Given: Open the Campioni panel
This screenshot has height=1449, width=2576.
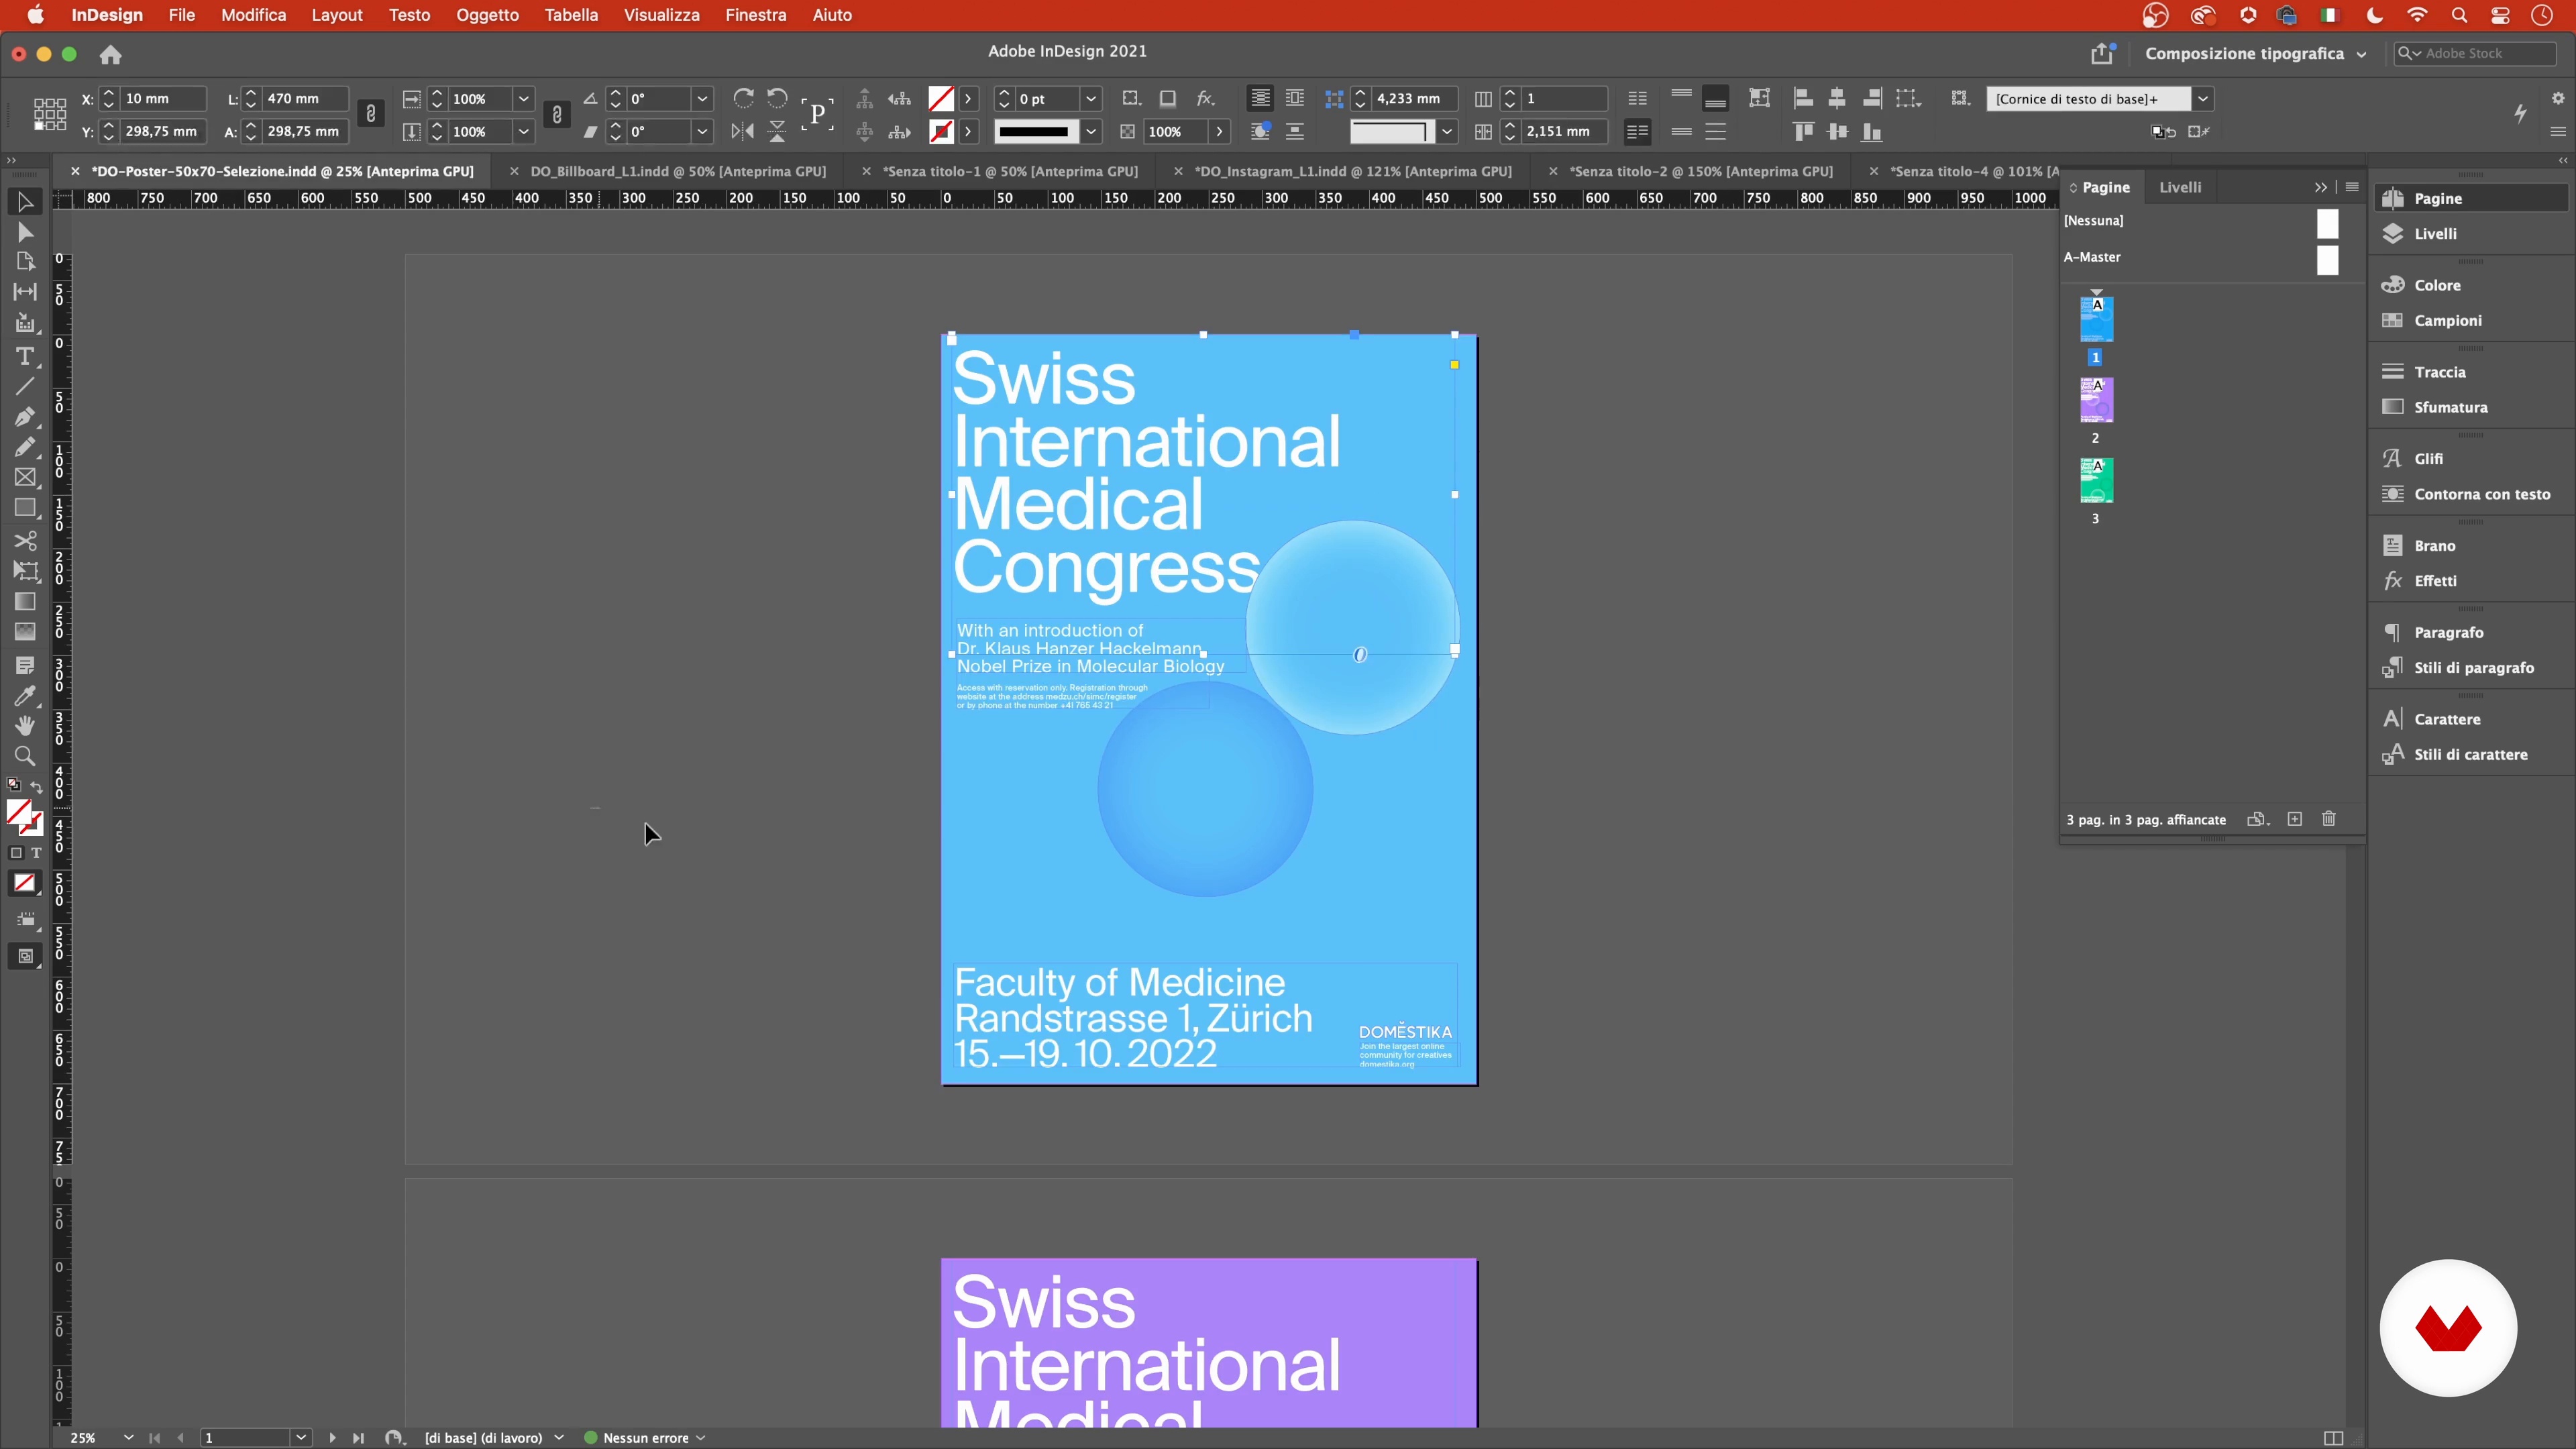Looking at the screenshot, I should point(2447,321).
